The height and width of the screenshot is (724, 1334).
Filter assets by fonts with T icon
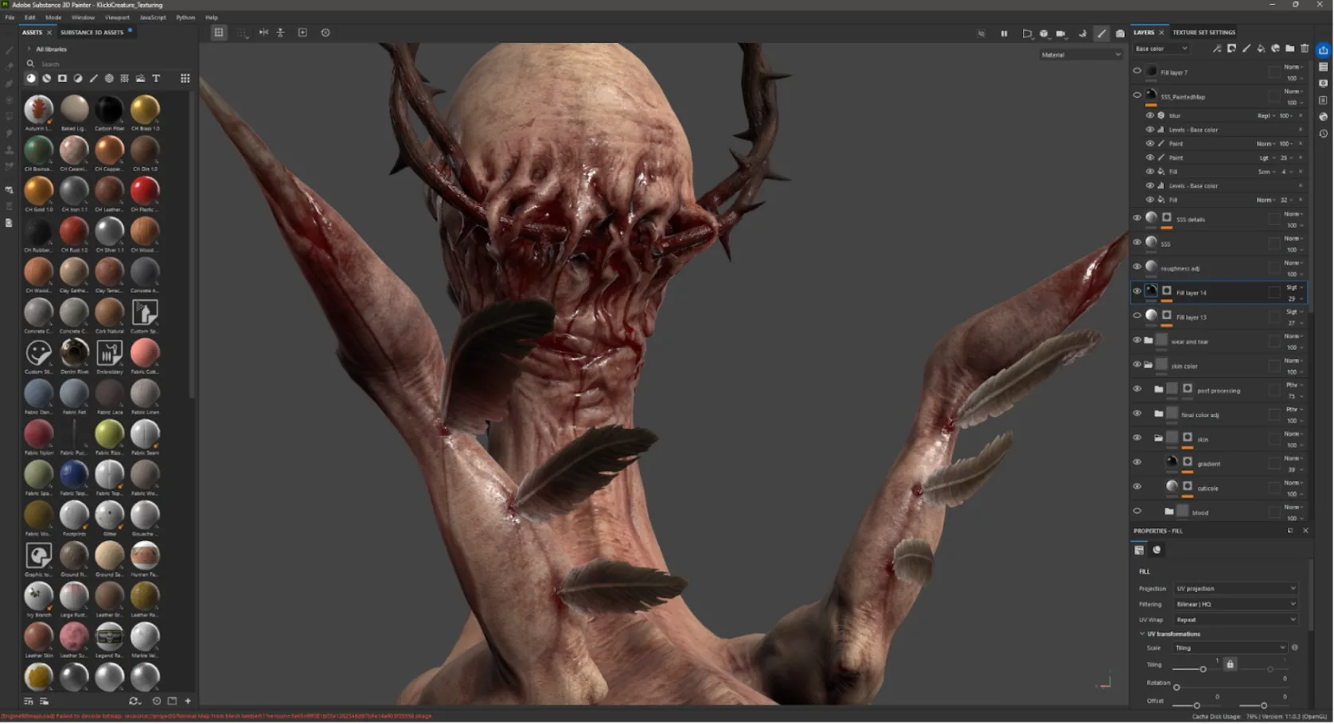pyautogui.click(x=156, y=78)
